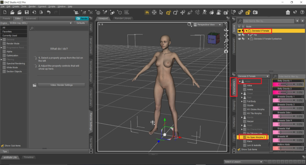
Task: Click the Defaults button
Action: 80,23
